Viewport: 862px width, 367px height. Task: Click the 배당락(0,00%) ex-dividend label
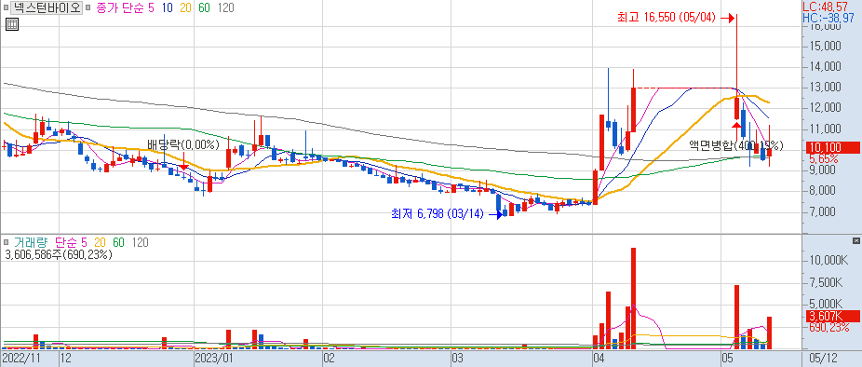[183, 145]
